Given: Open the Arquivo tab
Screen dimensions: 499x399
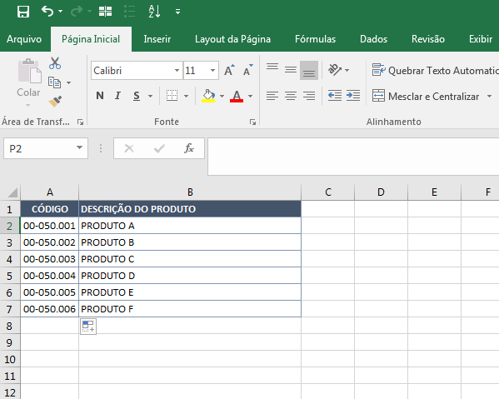Looking at the screenshot, I should point(24,39).
